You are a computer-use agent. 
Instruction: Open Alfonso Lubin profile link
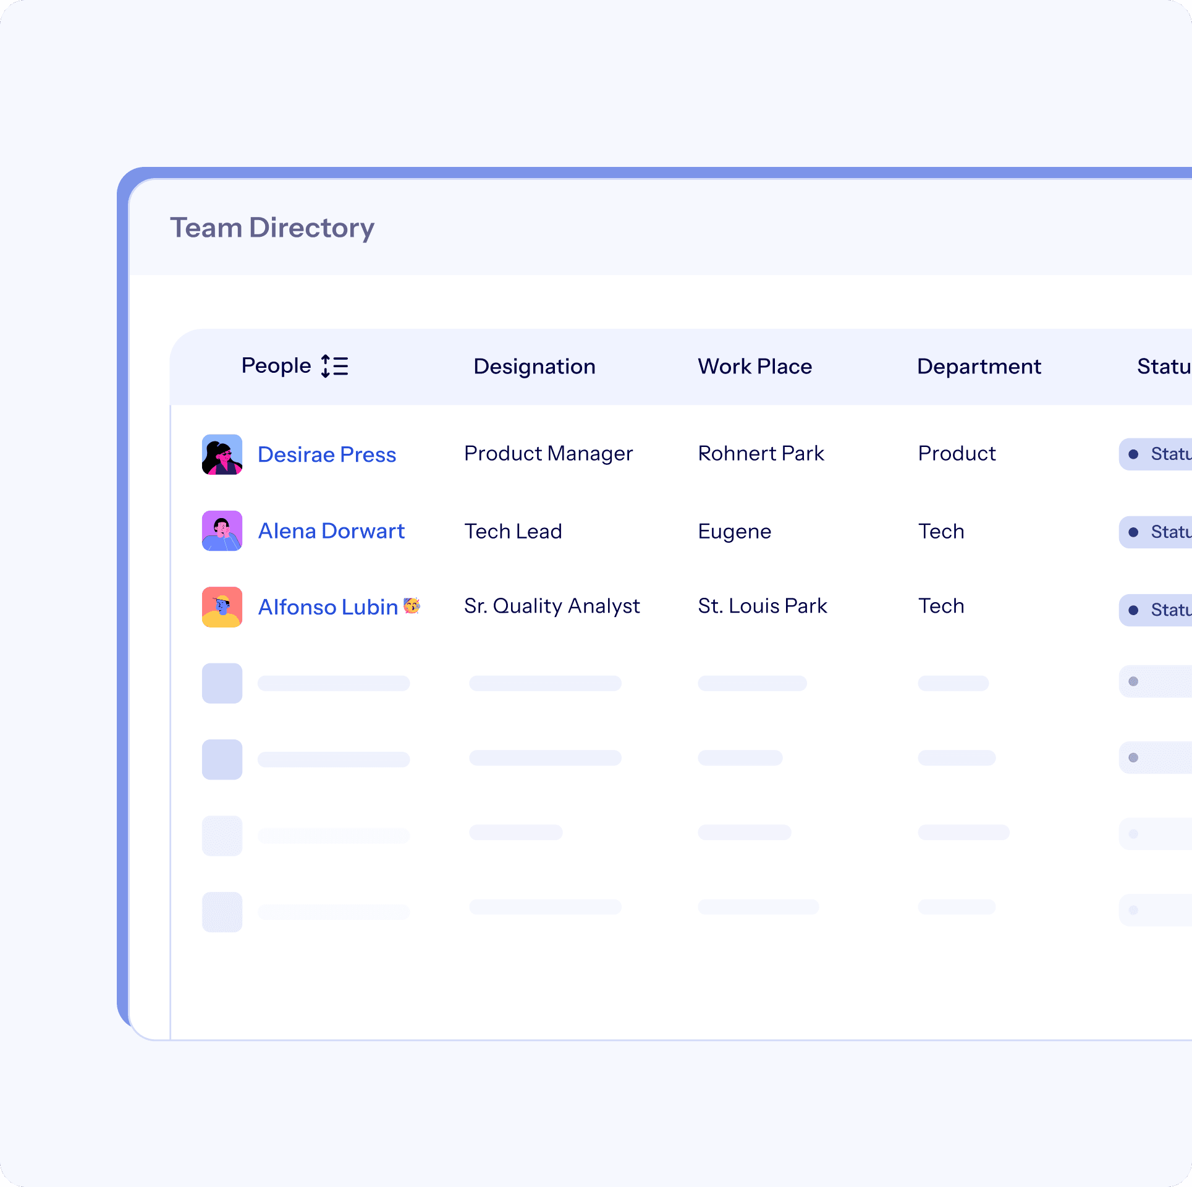click(x=328, y=607)
